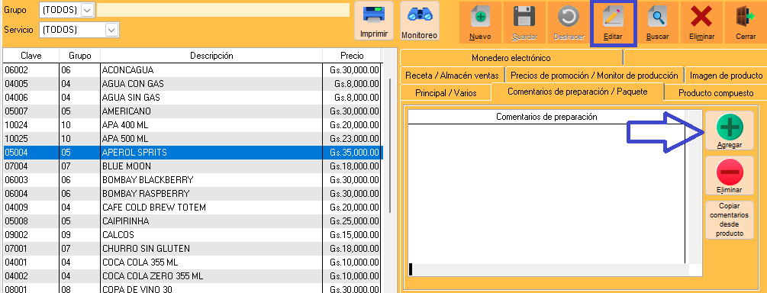Click the Gs.23,000.00 price cell
This screenshot has height=293, width=767.
pos(352,139)
